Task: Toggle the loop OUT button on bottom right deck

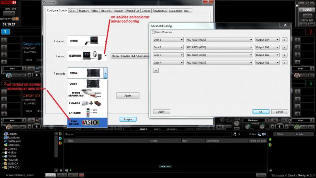Action: click(x=285, y=120)
